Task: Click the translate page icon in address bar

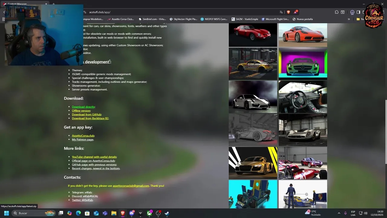Action: tap(281, 12)
